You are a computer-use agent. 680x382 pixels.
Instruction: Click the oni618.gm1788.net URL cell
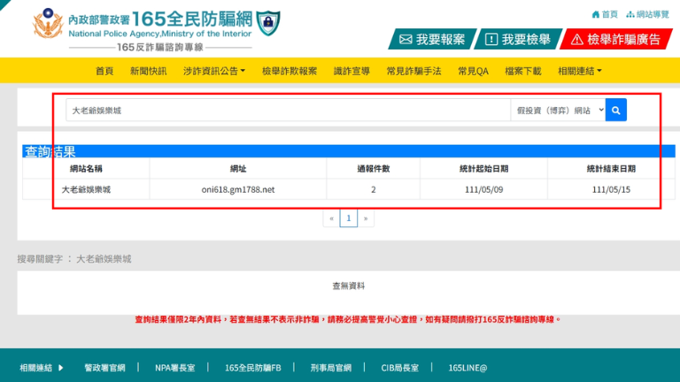tap(238, 189)
